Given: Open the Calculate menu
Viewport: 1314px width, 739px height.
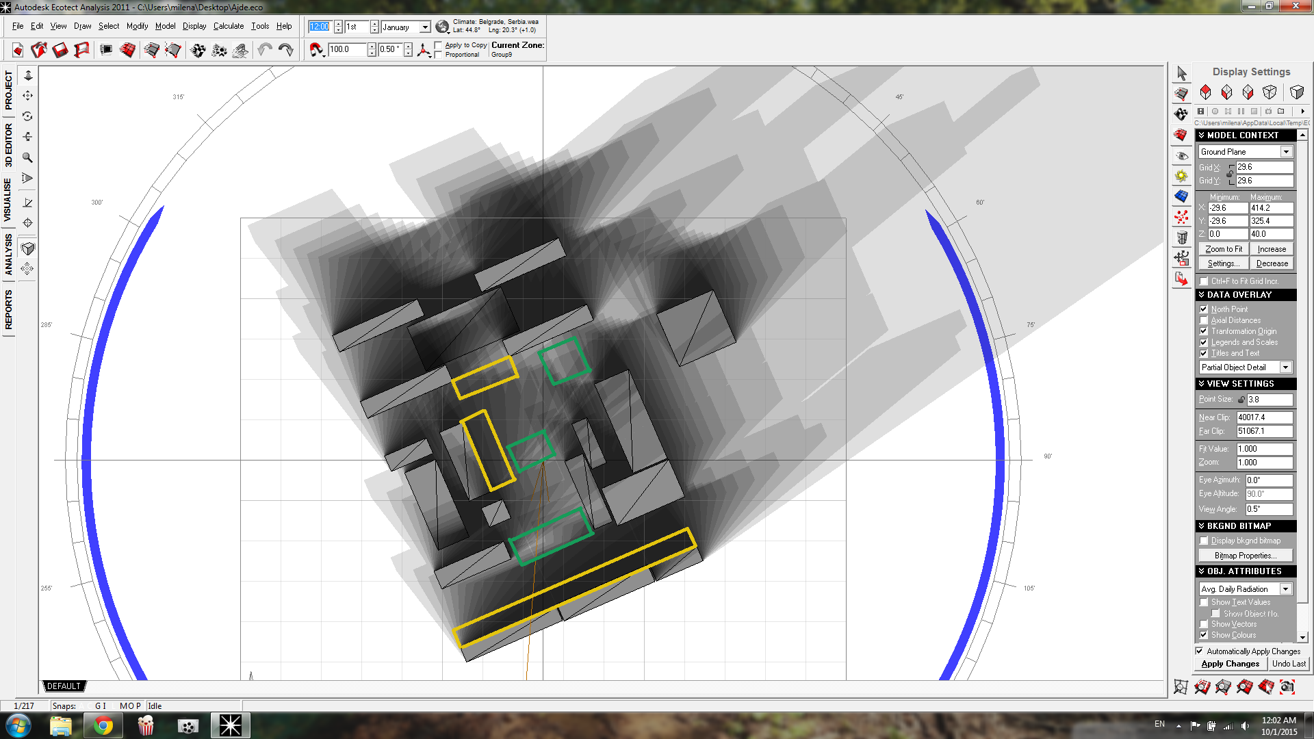Looking at the screenshot, I should [x=228, y=26].
